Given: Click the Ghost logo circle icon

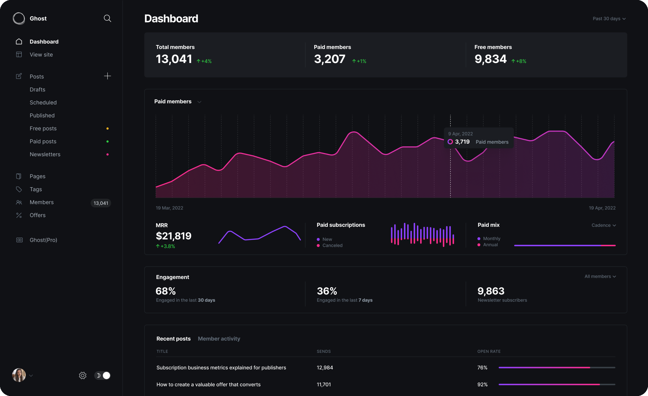Looking at the screenshot, I should point(19,18).
